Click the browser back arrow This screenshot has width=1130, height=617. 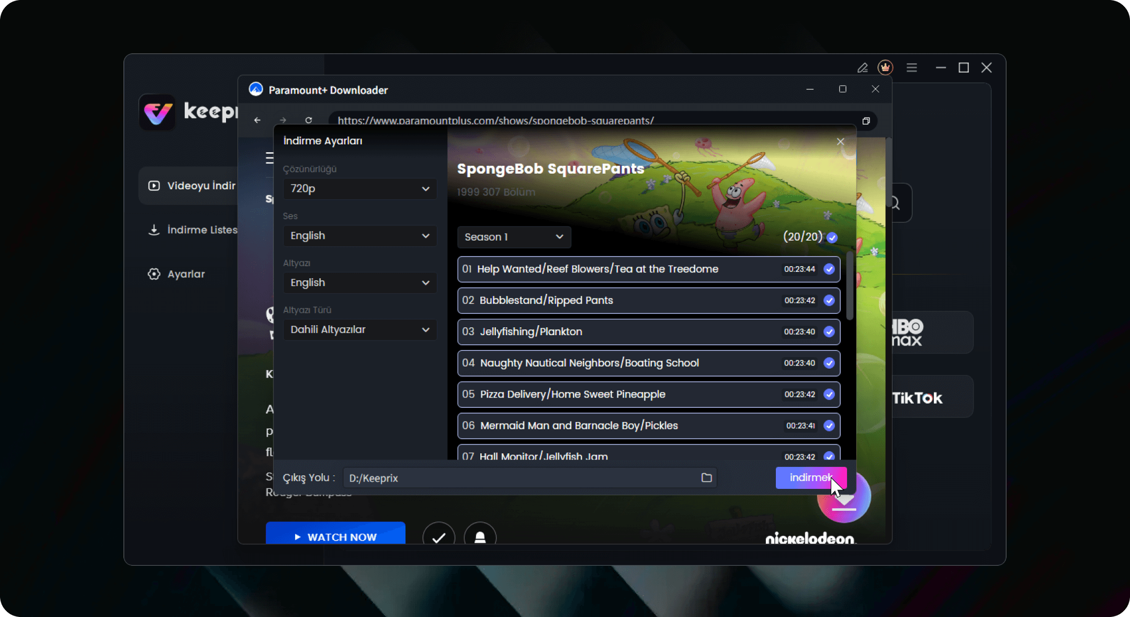pos(257,120)
